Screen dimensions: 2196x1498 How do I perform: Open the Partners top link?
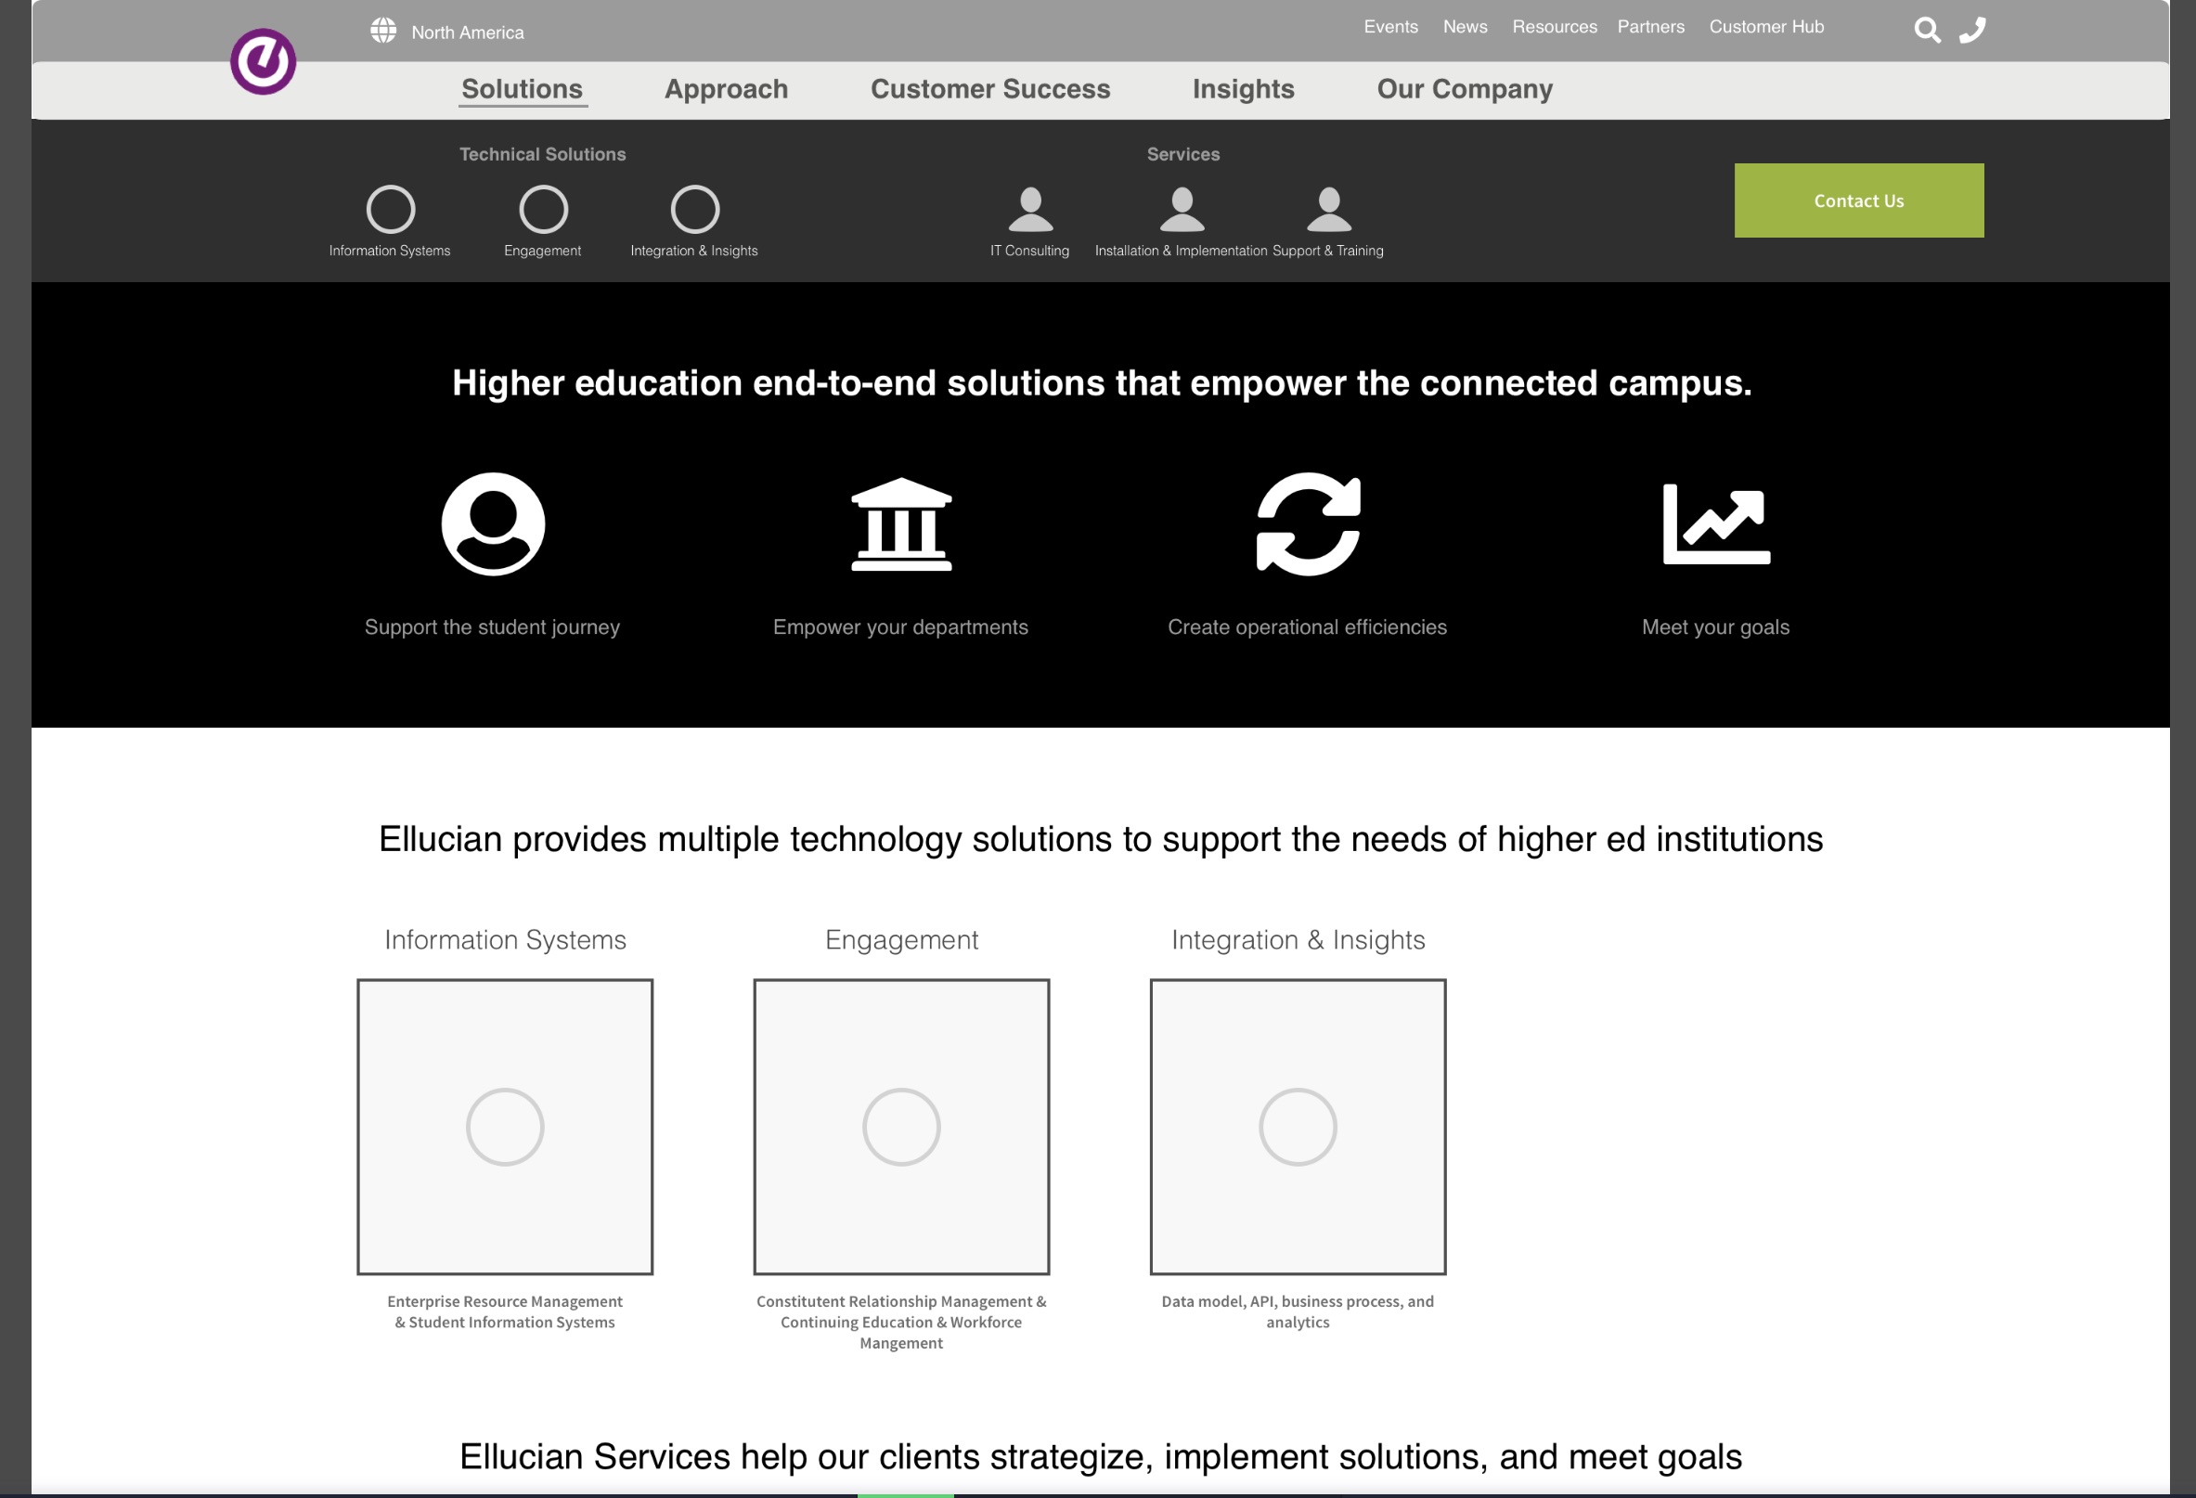click(x=1651, y=27)
